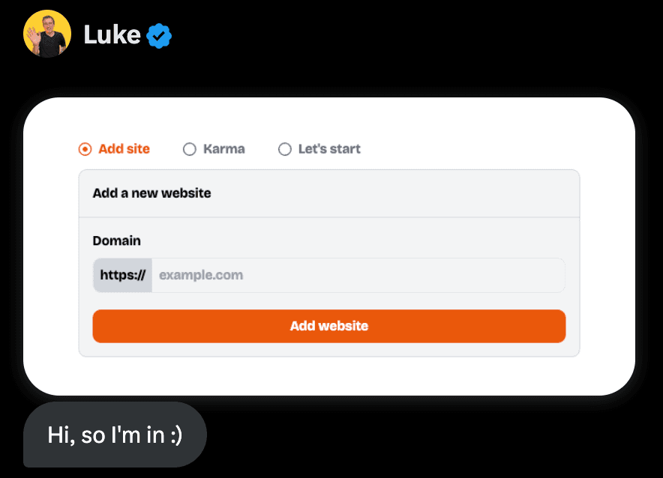Click Luke's circular profile avatar
663x478 pixels.
(x=46, y=34)
